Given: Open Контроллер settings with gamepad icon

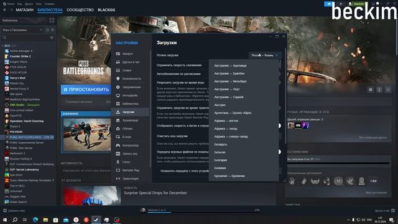Looking at the screenshot, I should click(x=130, y=146).
